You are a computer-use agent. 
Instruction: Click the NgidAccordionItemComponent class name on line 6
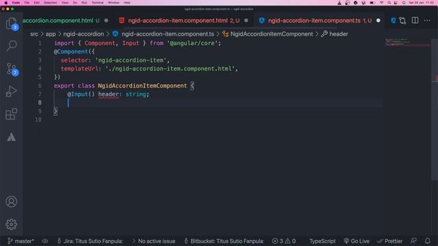tap(142, 85)
